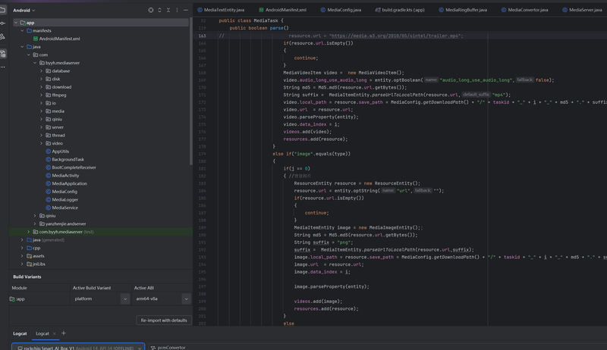Switch to the MediaConfig.java tab
This screenshot has height=350, width=607.
click(344, 10)
